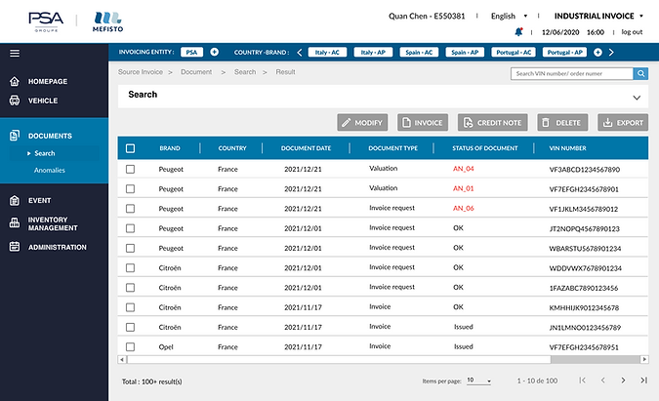Click the Invoice button
The height and width of the screenshot is (401, 659).
pyautogui.click(x=423, y=122)
